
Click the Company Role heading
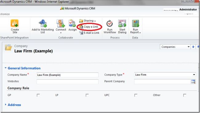coord(18,88)
